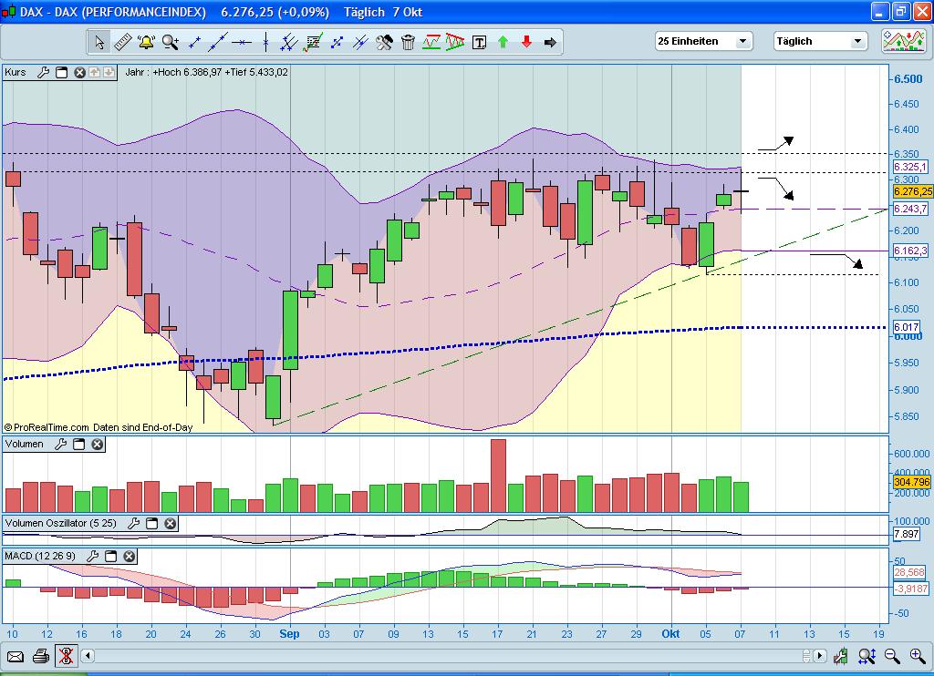Image resolution: width=934 pixels, height=676 pixels.
Task: Maximize the Volumen panel
Action: click(x=78, y=444)
